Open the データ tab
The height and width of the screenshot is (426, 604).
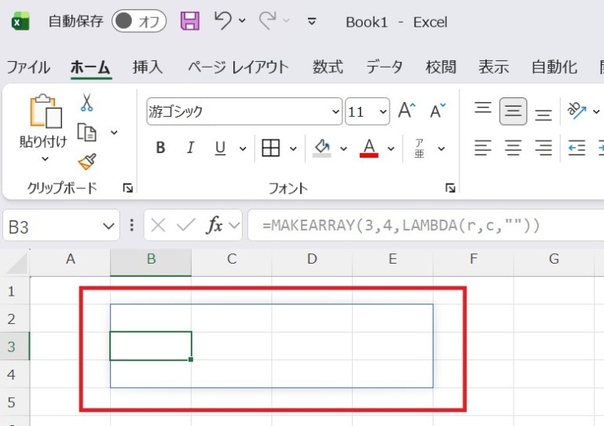[x=384, y=67]
